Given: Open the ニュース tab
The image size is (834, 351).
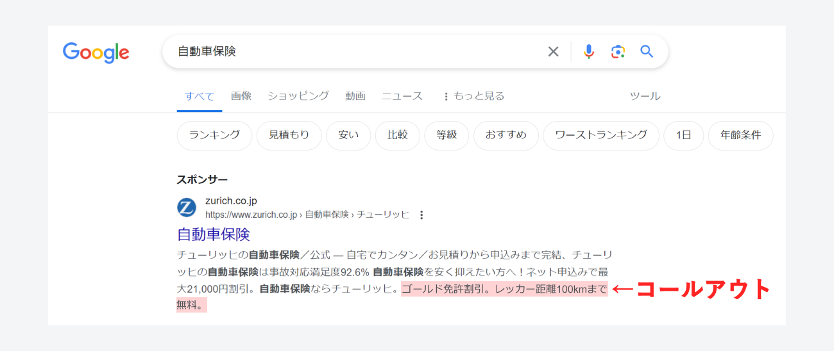Looking at the screenshot, I should point(402,96).
